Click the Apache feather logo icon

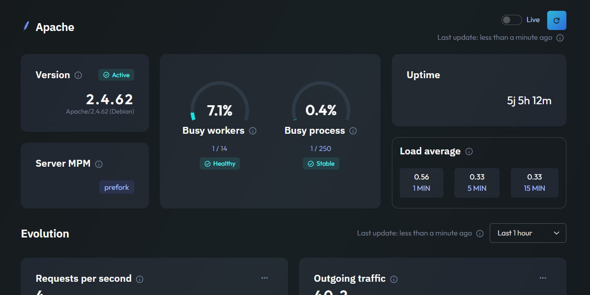[26, 27]
